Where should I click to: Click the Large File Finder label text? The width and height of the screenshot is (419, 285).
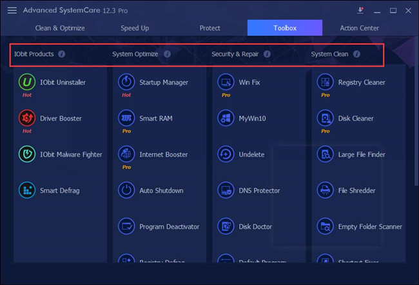tap(362, 155)
